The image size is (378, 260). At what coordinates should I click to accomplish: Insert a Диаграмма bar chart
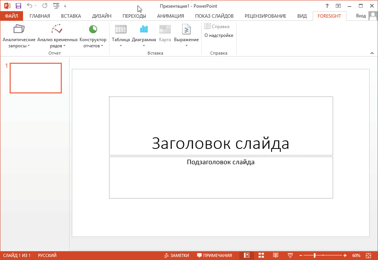click(x=144, y=29)
